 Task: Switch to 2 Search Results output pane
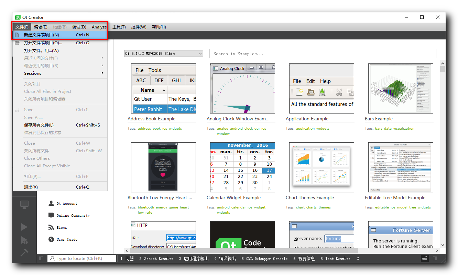point(156,259)
